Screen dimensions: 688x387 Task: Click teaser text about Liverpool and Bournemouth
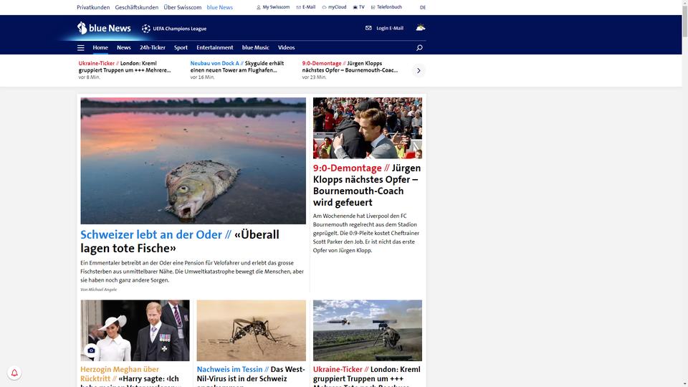pos(366,233)
